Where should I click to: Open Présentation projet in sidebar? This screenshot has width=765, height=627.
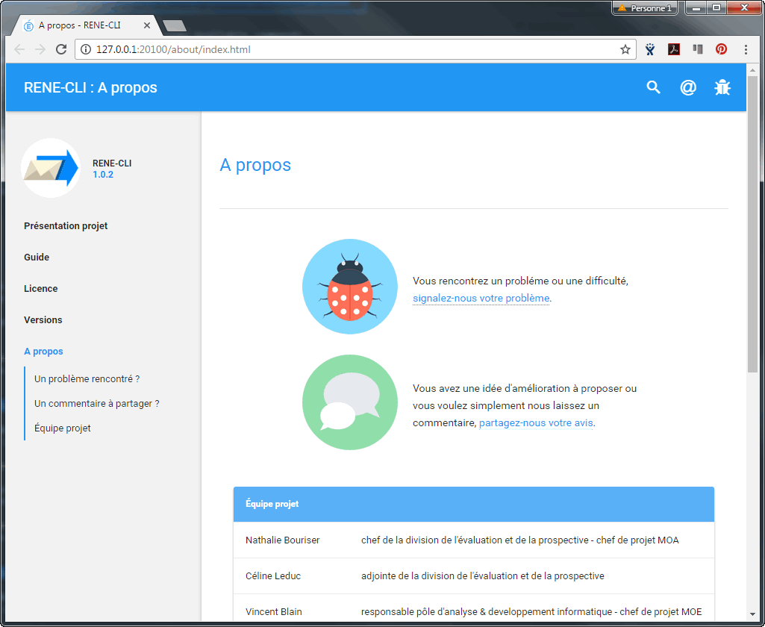tap(66, 225)
